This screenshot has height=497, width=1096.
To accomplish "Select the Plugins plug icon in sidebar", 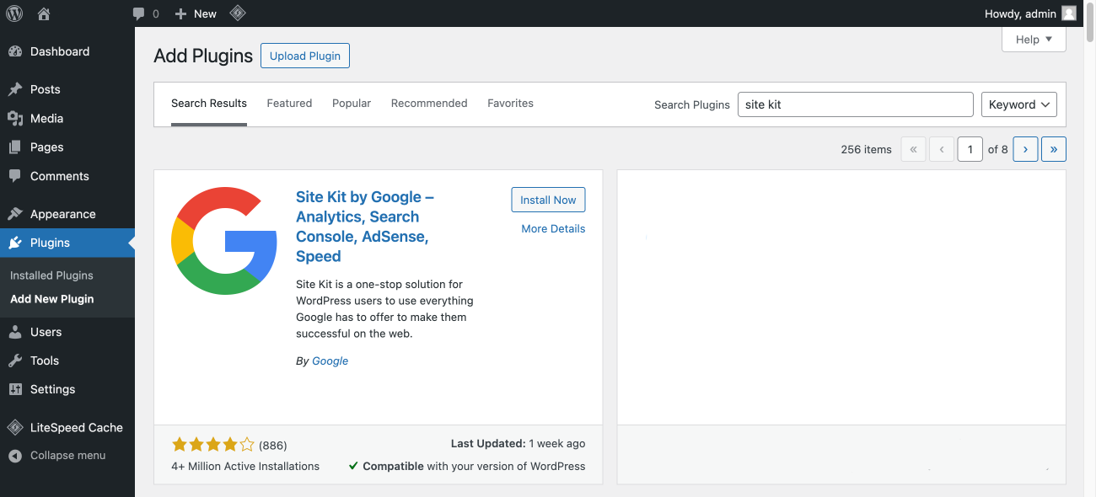I will coord(17,243).
